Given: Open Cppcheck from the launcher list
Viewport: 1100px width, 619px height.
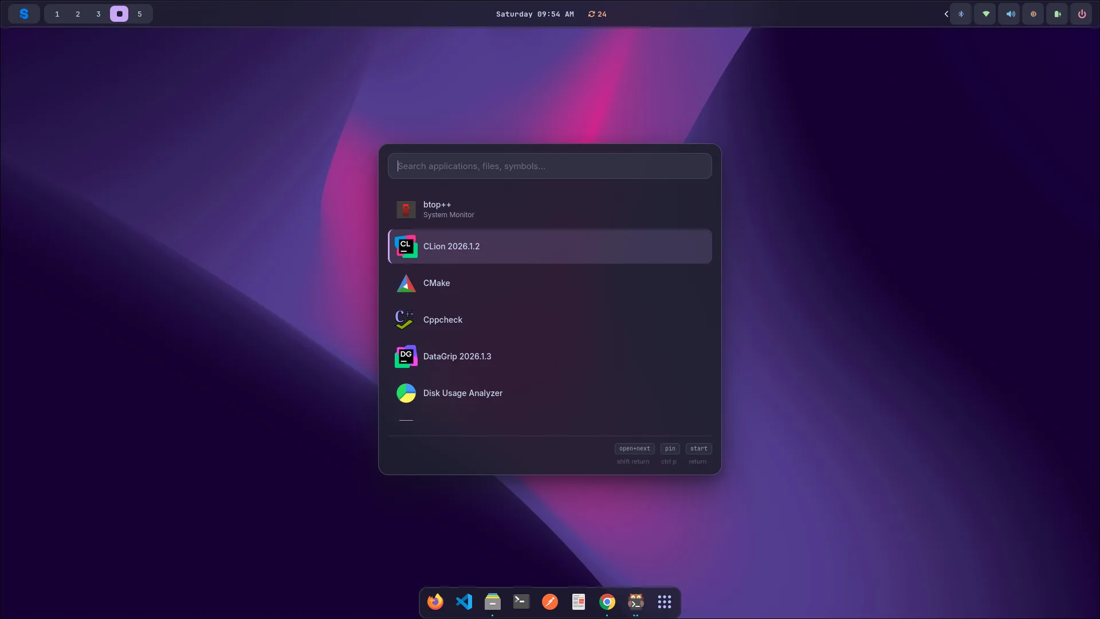Looking at the screenshot, I should pyautogui.click(x=550, y=320).
